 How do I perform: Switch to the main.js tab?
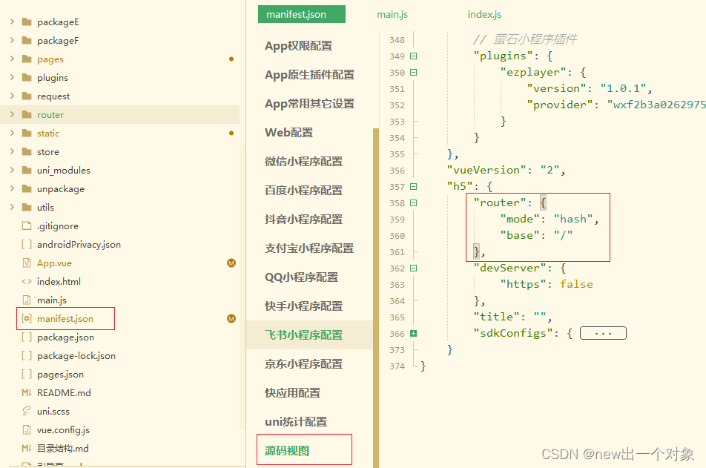point(392,13)
